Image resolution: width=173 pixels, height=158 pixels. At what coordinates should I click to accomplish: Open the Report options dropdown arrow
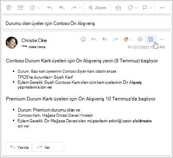point(39,8)
